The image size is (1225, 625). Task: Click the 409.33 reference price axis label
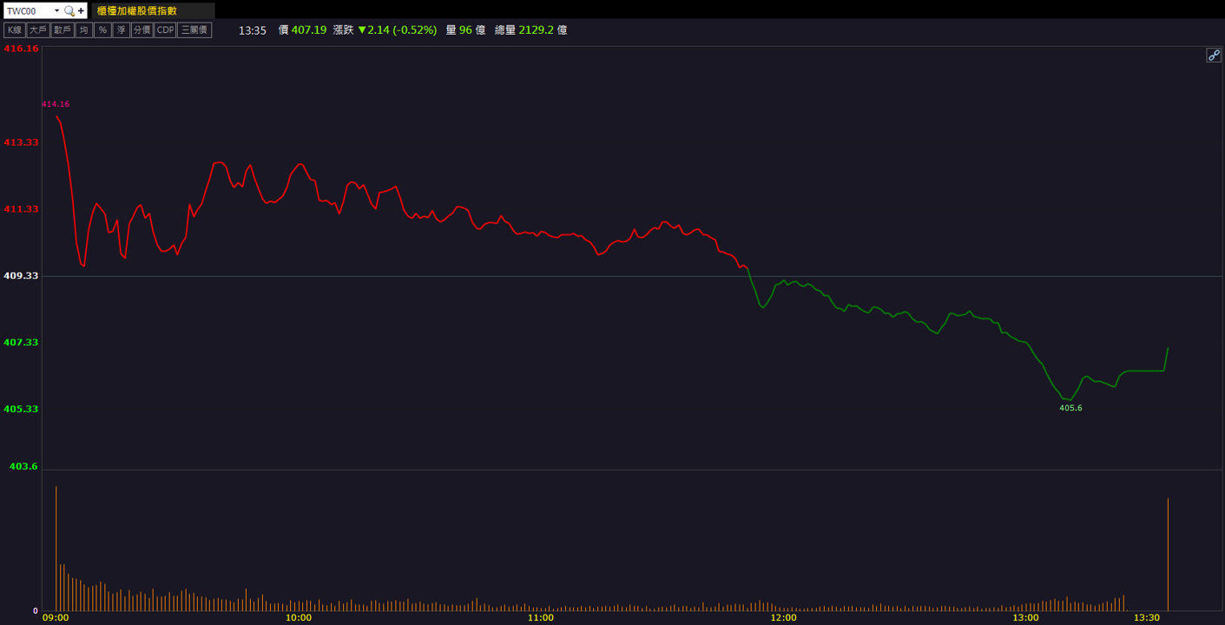(22, 275)
